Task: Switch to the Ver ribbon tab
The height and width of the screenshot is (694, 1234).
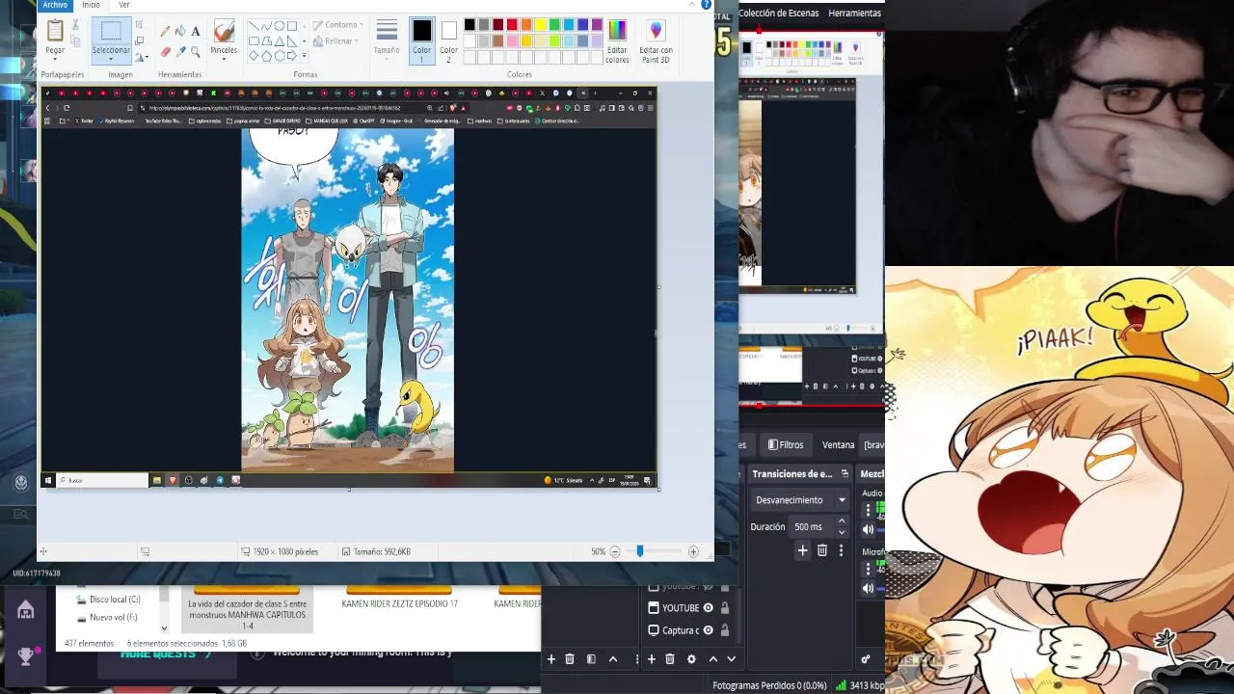Action: tap(123, 5)
